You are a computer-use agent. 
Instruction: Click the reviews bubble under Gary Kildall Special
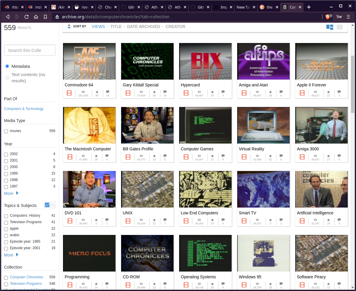165,92
